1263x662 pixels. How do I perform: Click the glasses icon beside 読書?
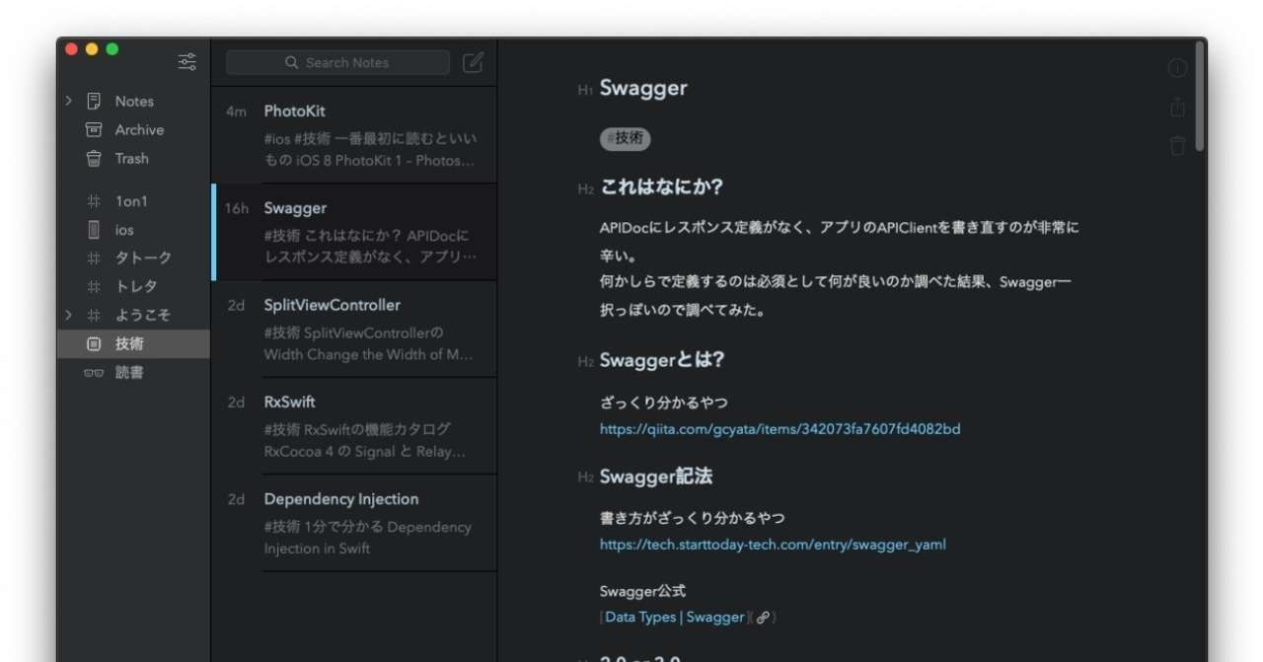(94, 373)
